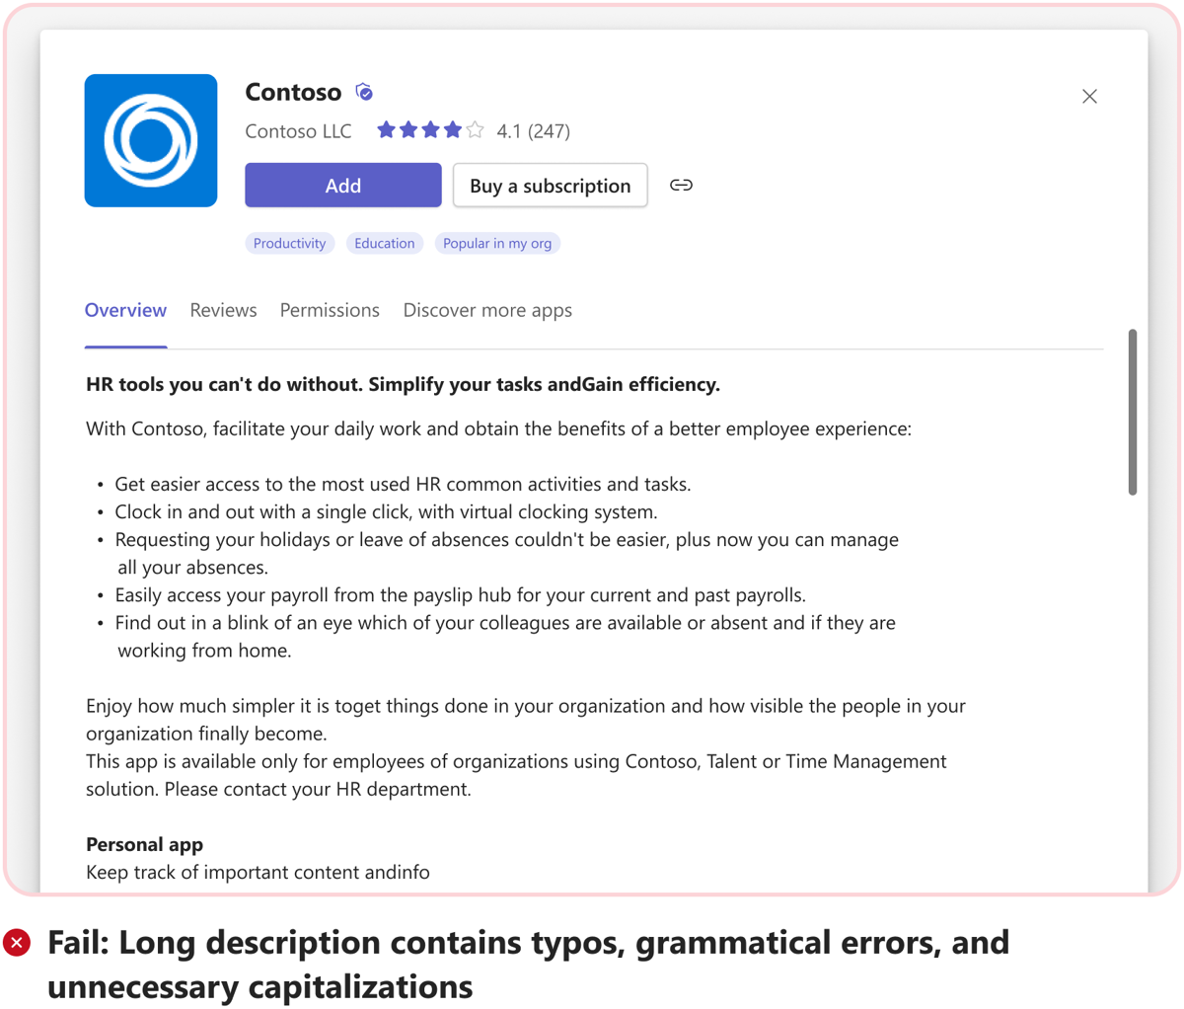Screen dimensions: 1184x1009
Task: Select the Overview tab
Action: 125,309
